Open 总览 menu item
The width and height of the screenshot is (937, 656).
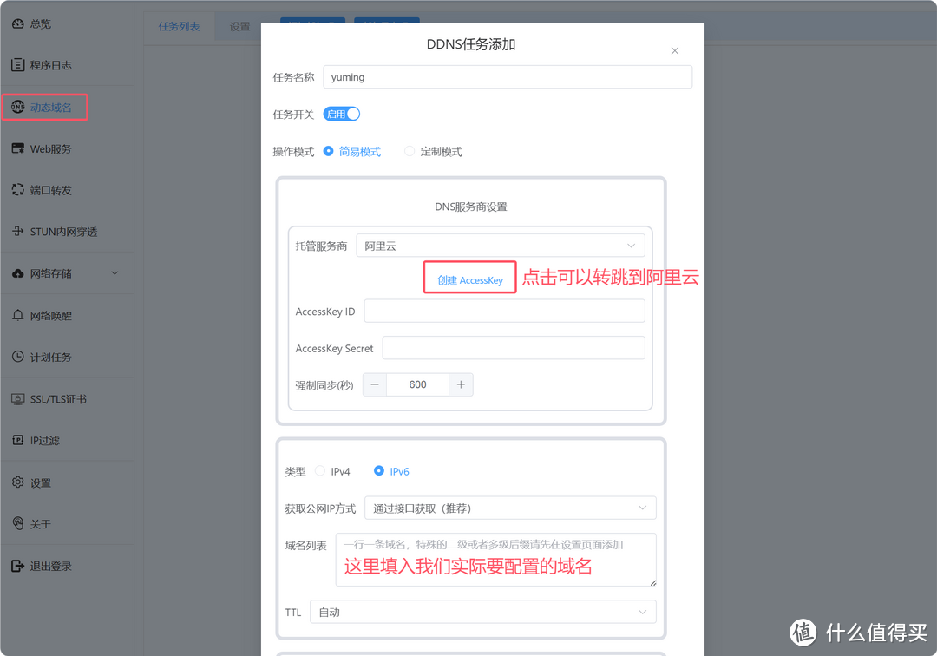click(x=67, y=24)
